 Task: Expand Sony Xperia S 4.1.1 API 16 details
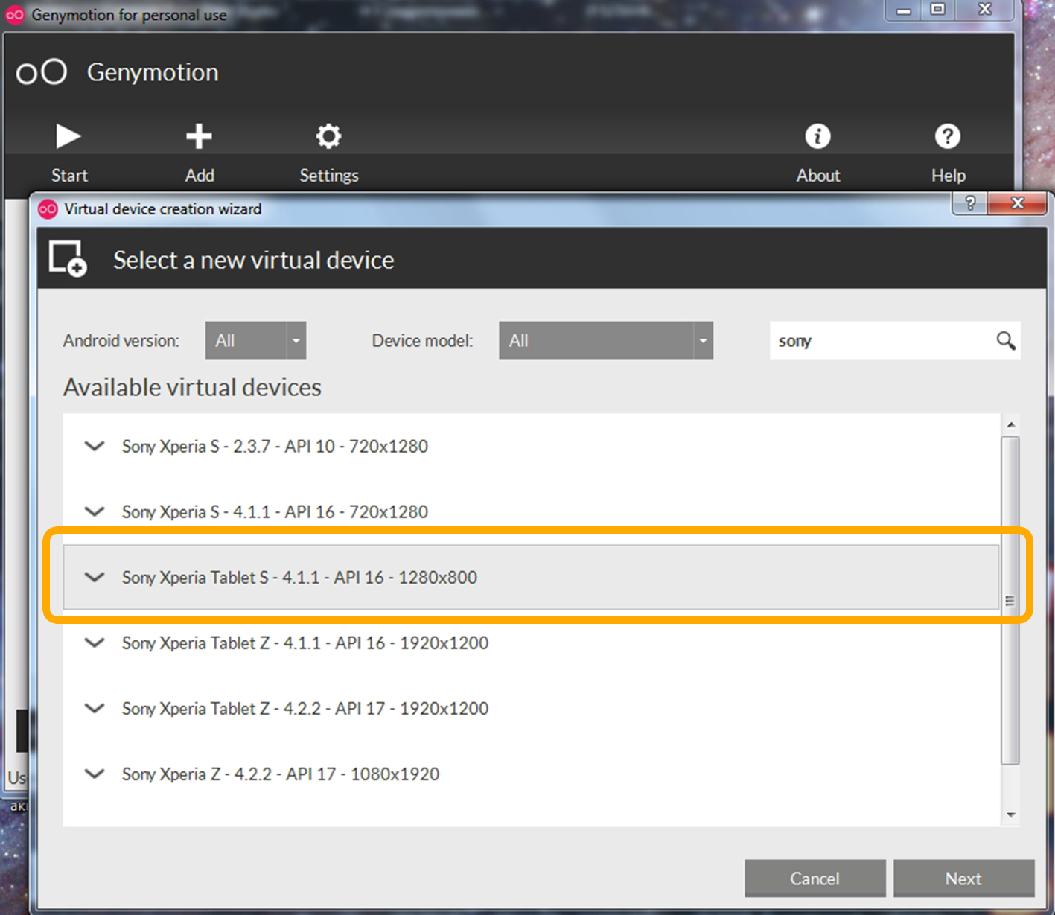[x=95, y=512]
